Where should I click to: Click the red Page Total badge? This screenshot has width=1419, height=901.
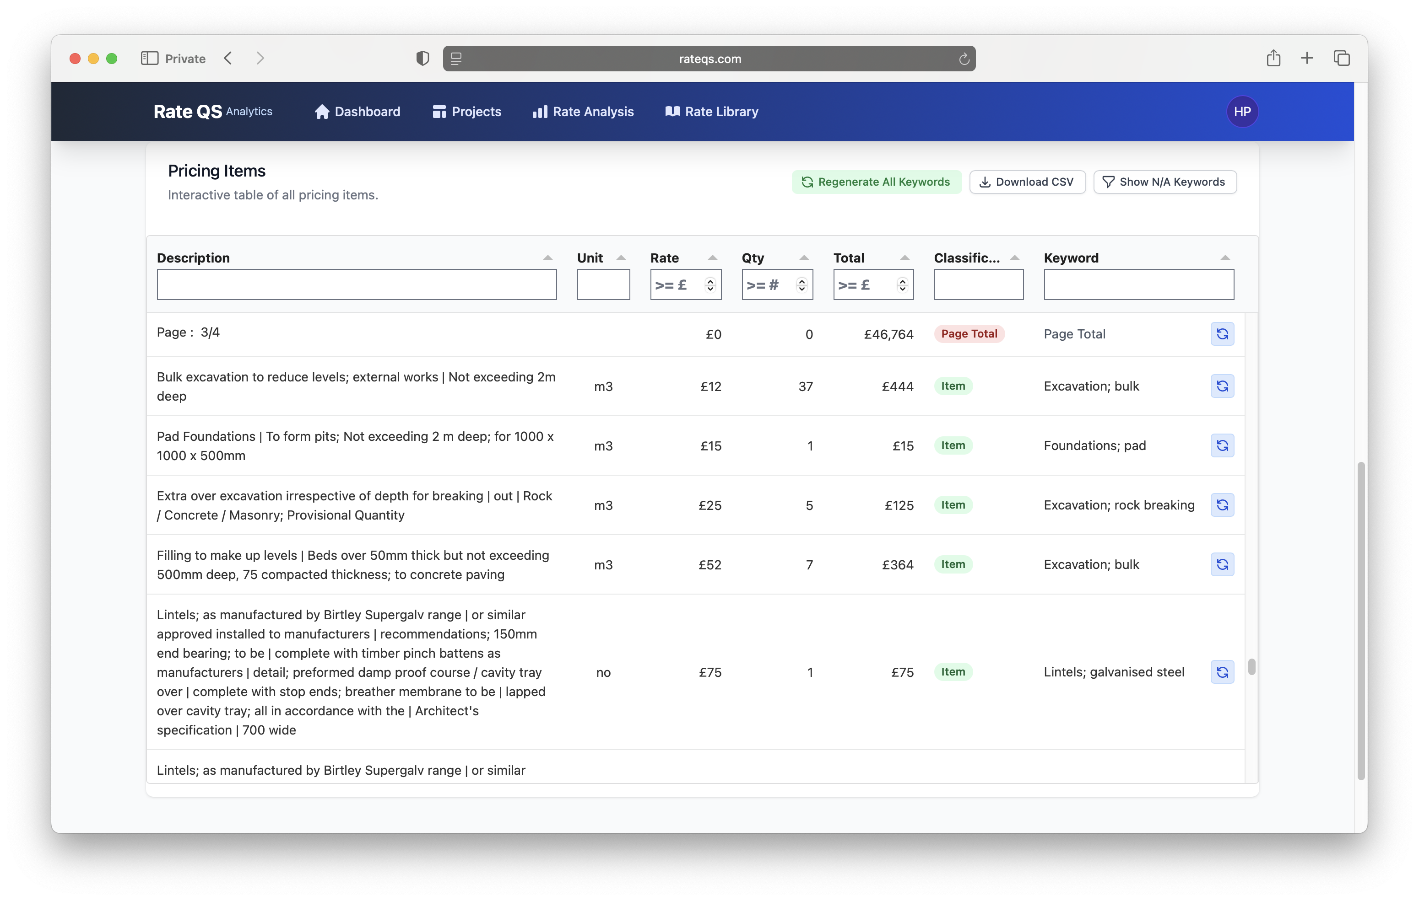[969, 334]
